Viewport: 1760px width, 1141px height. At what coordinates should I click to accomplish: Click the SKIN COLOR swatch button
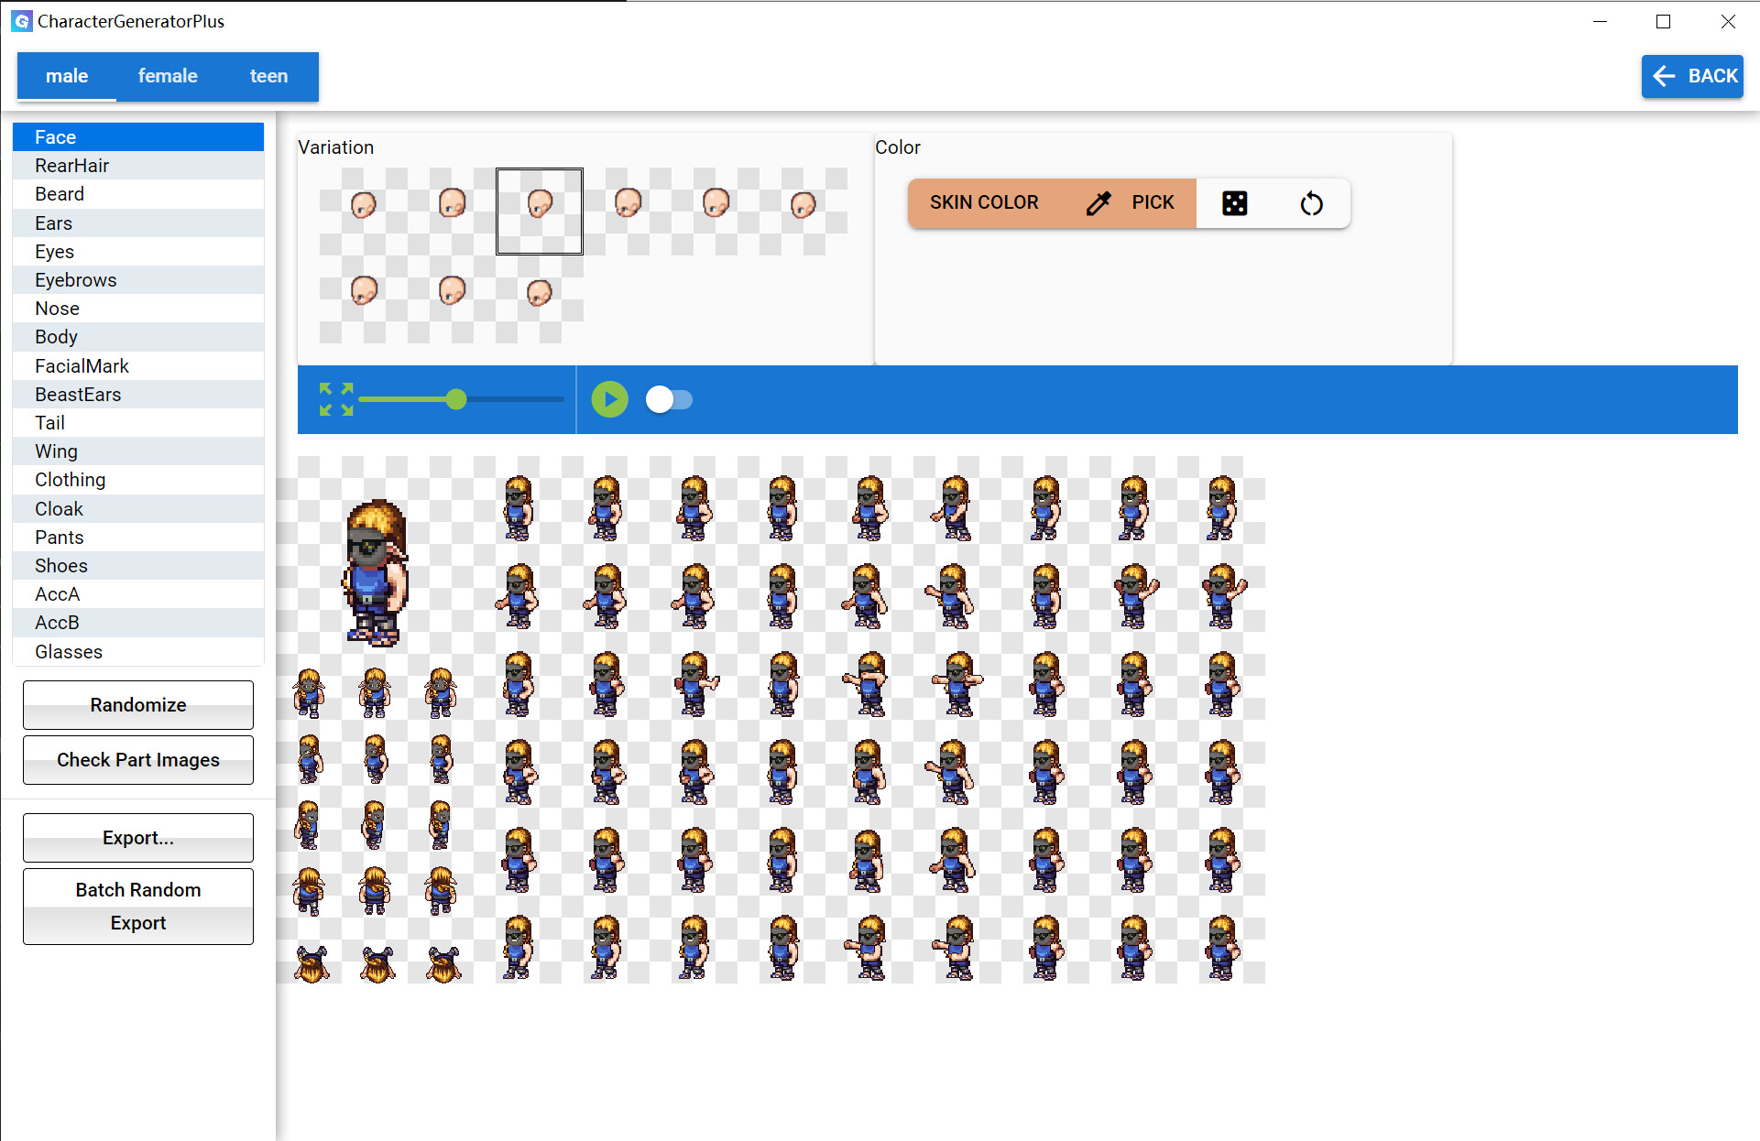coord(985,202)
